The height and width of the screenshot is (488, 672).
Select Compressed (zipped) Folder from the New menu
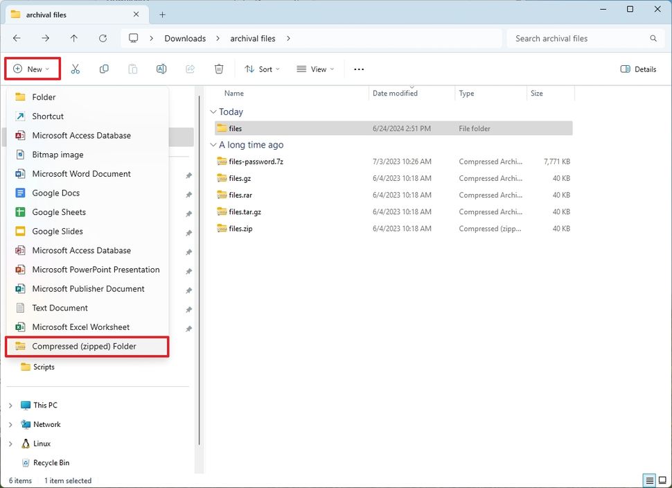[87, 346]
